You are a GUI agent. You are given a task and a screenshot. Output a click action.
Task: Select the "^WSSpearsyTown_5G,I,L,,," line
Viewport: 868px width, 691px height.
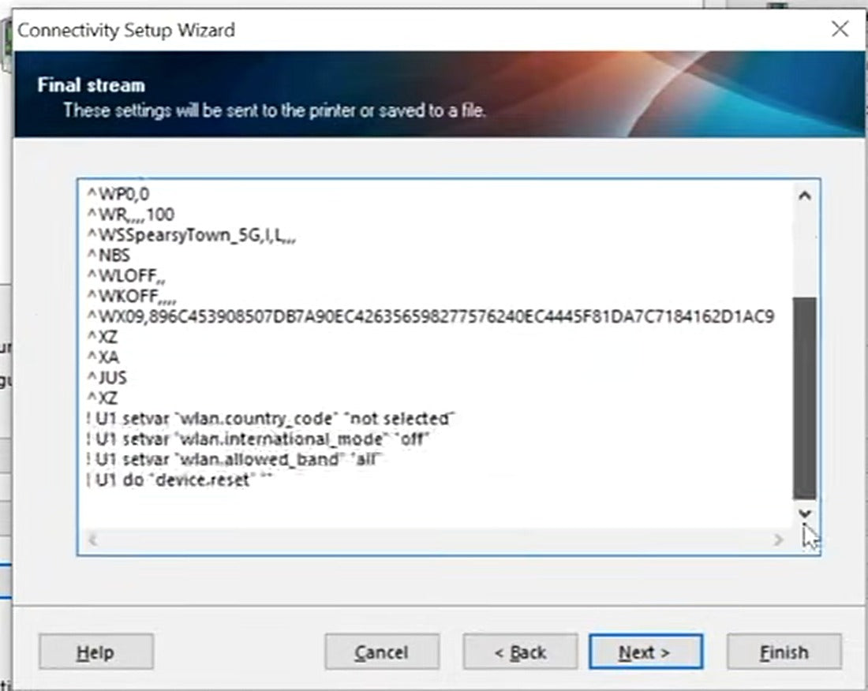coord(192,236)
